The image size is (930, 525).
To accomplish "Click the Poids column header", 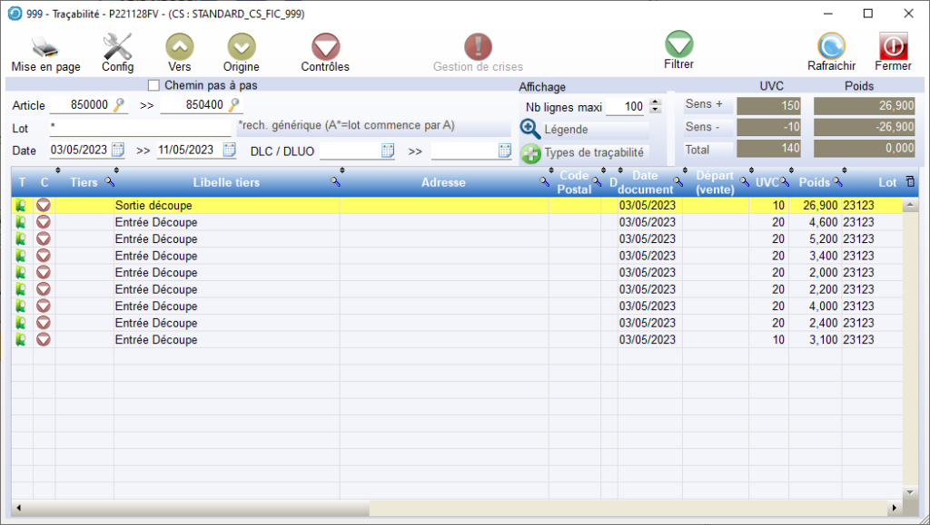I will click(x=814, y=182).
